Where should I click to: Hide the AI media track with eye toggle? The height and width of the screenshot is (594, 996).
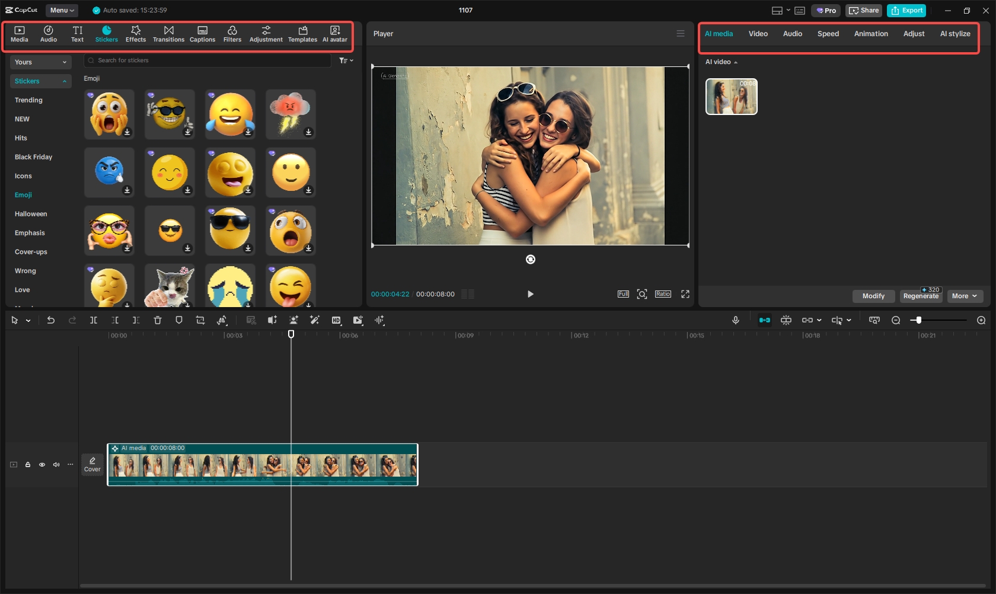(41, 465)
